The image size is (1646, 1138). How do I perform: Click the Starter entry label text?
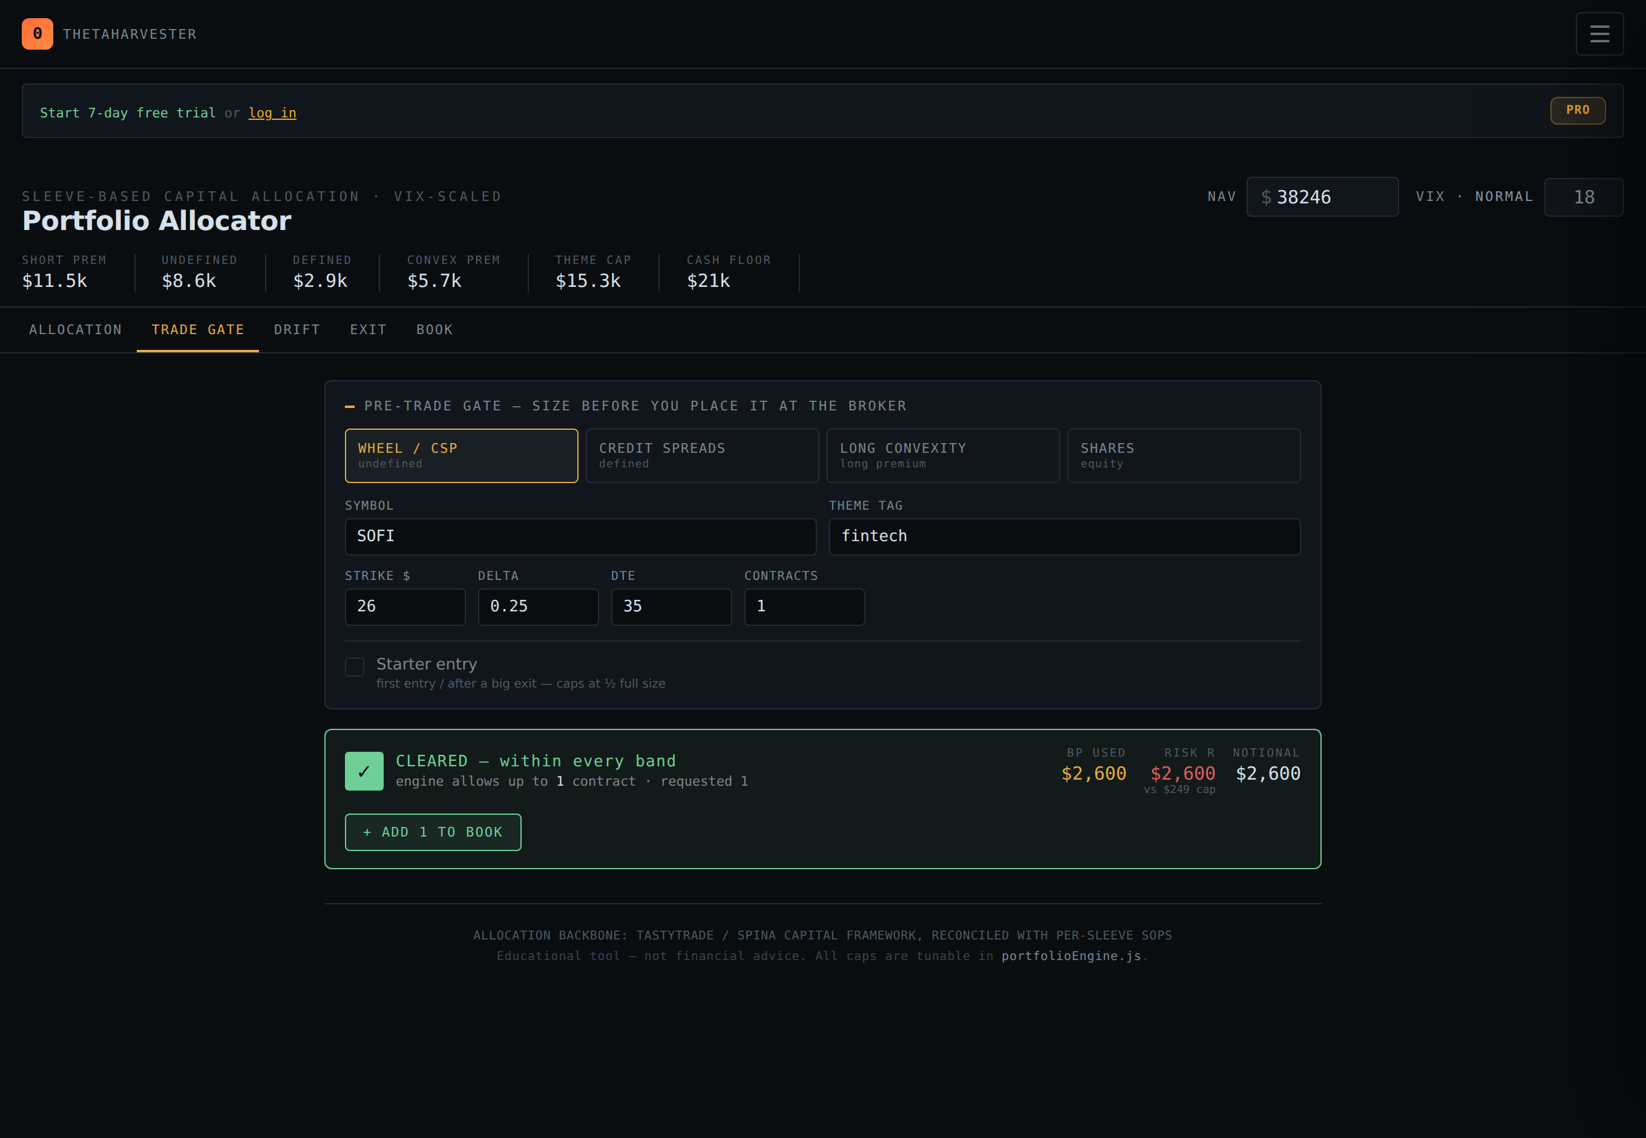click(426, 664)
